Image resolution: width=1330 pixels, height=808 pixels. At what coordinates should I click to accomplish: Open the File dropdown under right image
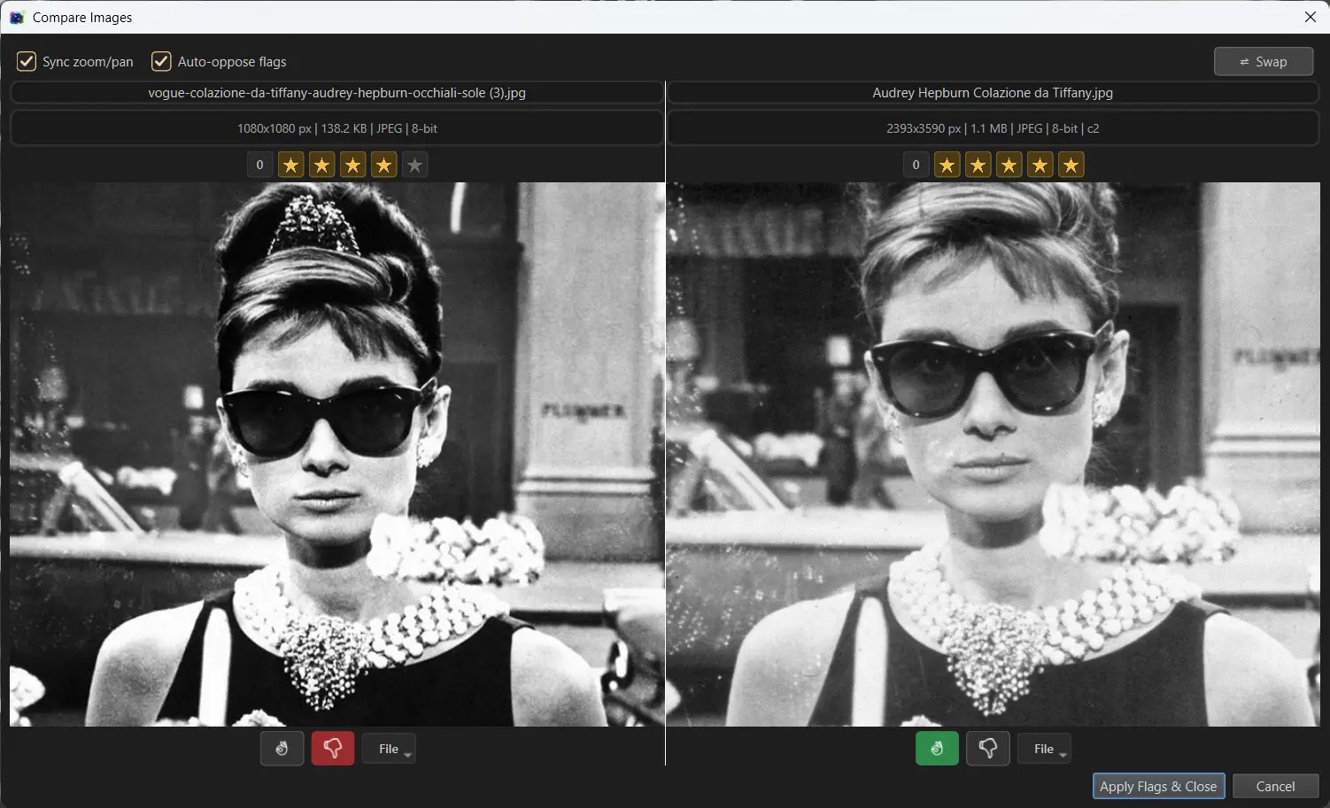1044,749
